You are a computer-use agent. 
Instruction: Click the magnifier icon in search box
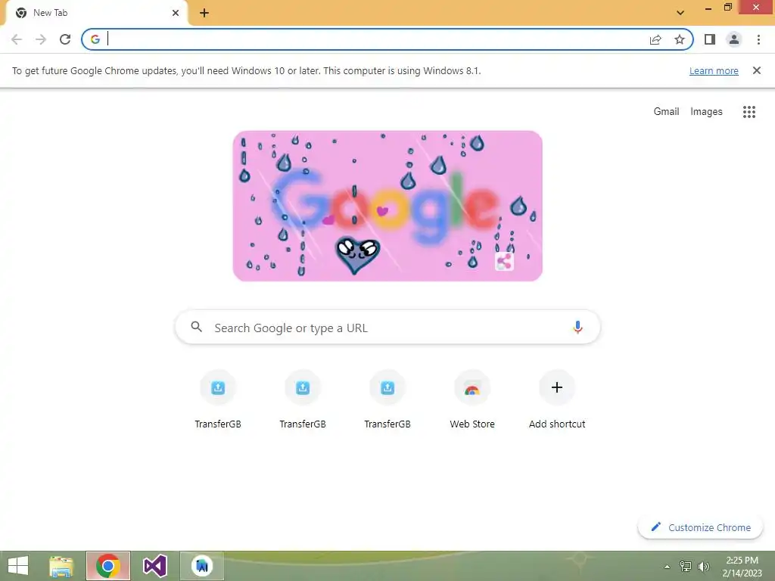[x=196, y=327]
